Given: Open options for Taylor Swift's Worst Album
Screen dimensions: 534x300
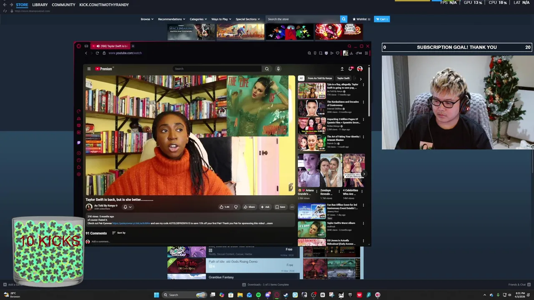Looking at the screenshot, I should [363, 223].
